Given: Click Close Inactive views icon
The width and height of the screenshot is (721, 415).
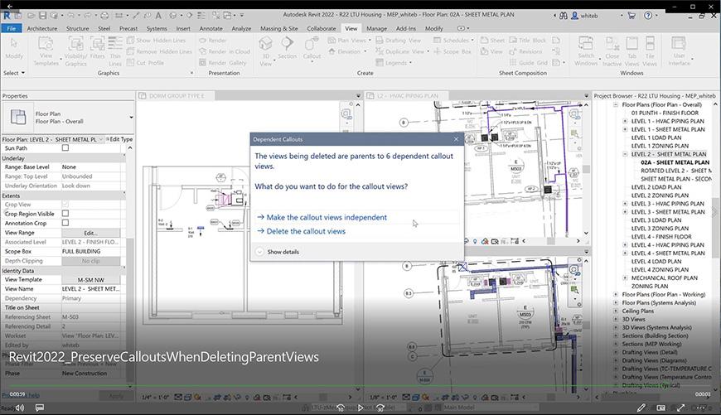Looking at the screenshot, I should [612, 51].
